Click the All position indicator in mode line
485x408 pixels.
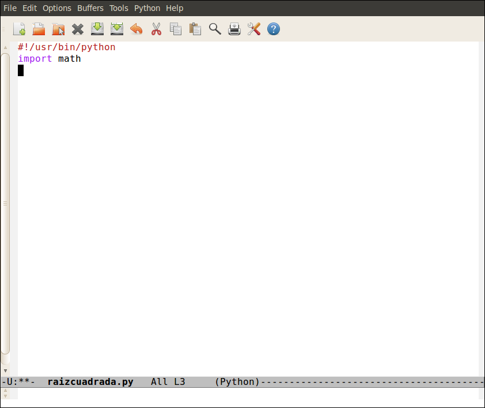coord(160,381)
